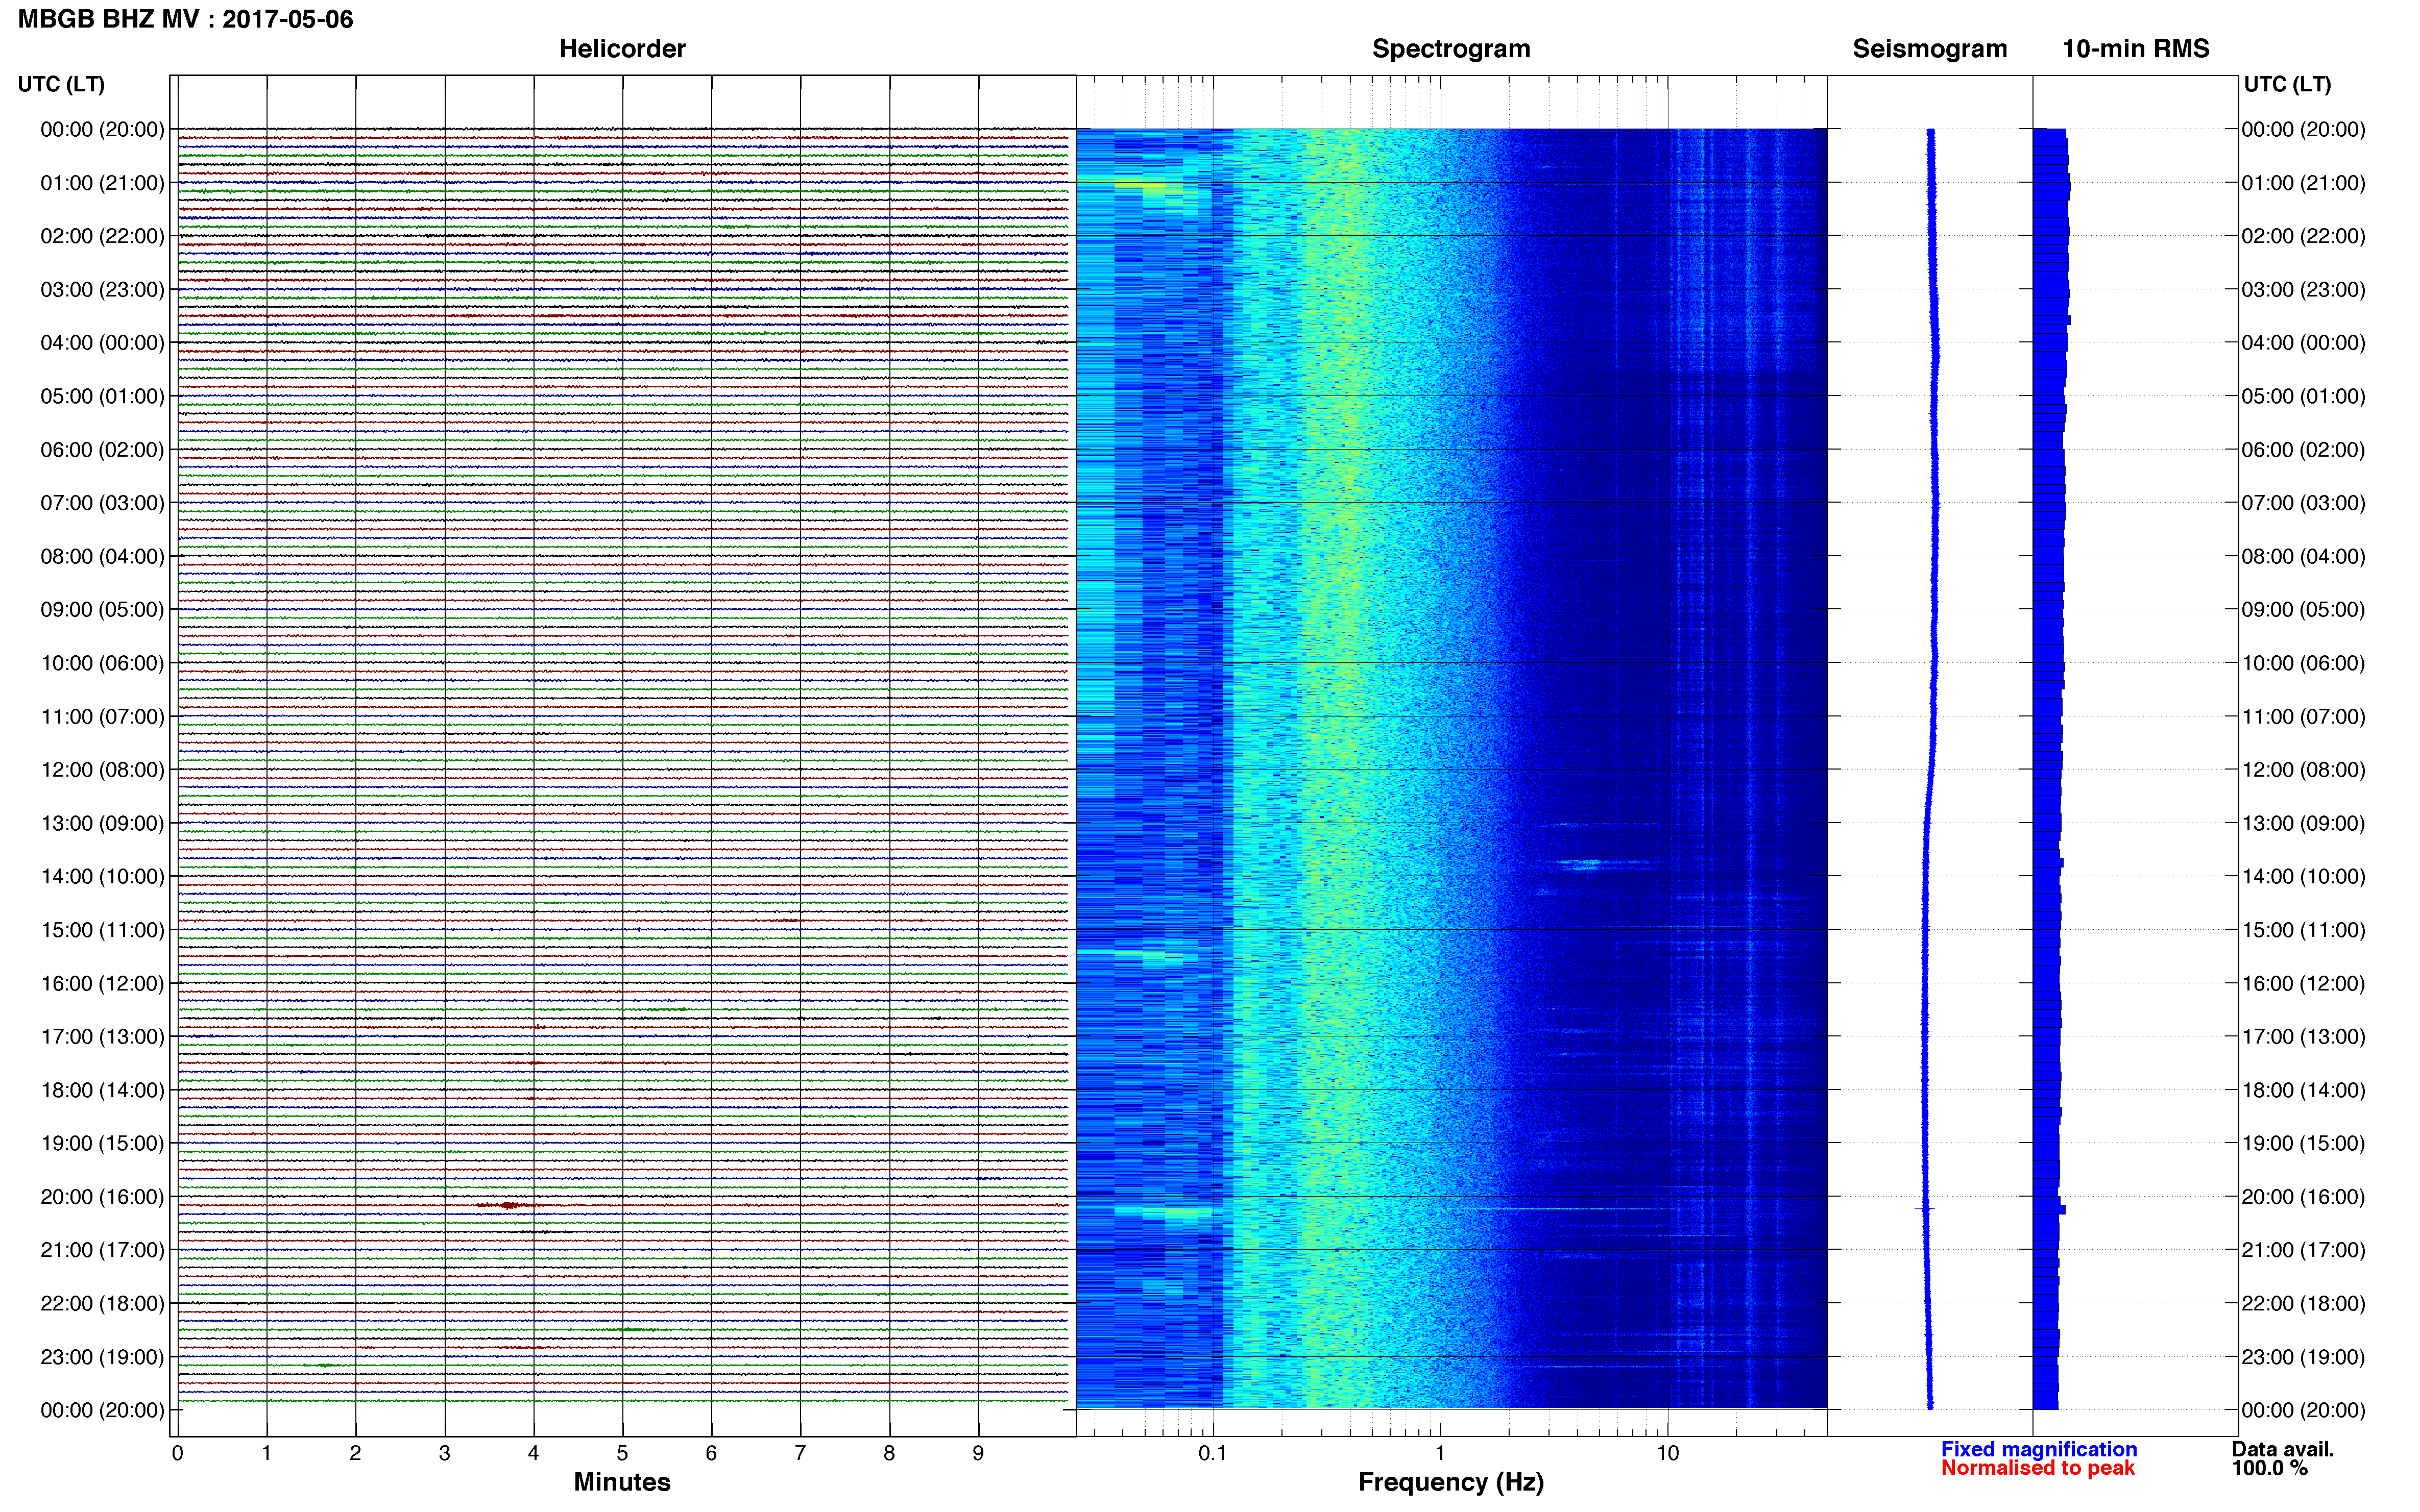
Task: Click minute tick label 5 on helicorder
Action: tap(622, 1453)
